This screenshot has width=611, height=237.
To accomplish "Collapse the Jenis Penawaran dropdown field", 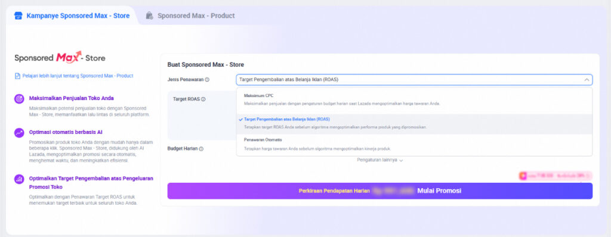I will [414, 80].
